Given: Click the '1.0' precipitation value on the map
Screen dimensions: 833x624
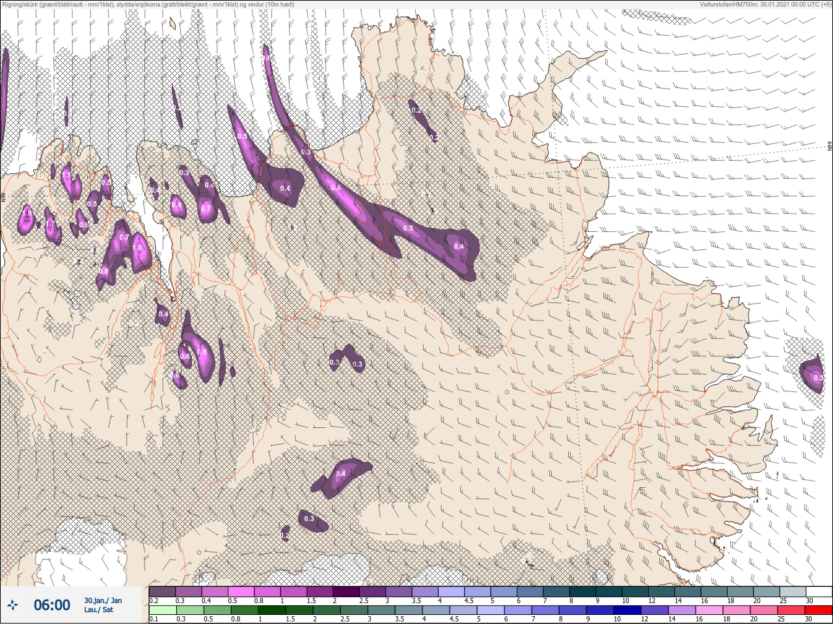Looking at the screenshot, I should (x=137, y=248).
